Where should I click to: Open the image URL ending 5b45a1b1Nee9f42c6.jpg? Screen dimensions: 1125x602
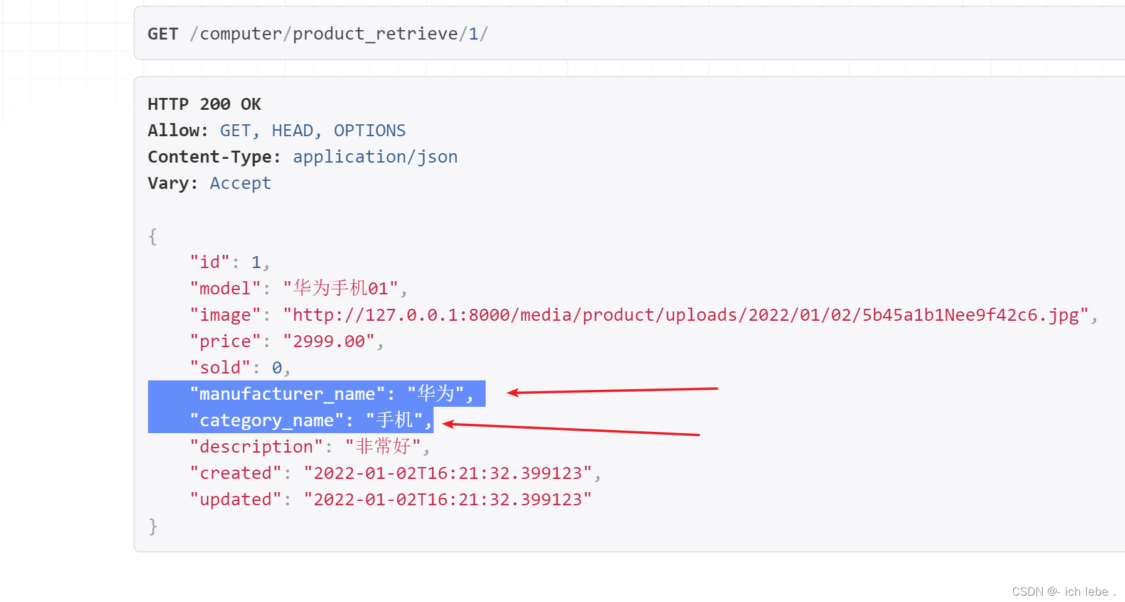(685, 315)
